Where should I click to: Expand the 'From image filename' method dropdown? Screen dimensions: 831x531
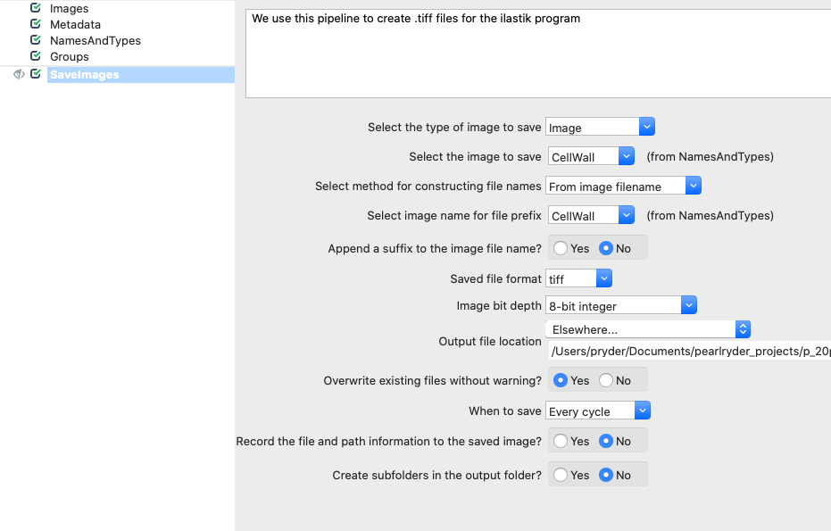[x=693, y=185]
